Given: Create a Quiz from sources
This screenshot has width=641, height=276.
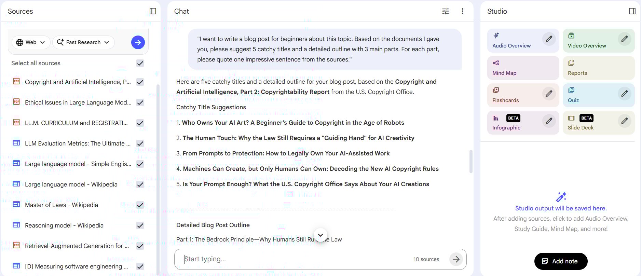Looking at the screenshot, I should point(599,95).
